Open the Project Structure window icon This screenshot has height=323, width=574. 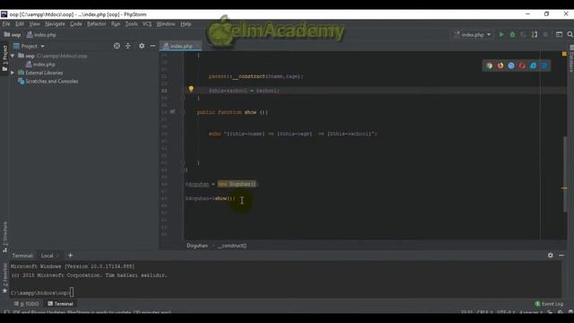[x=559, y=34]
